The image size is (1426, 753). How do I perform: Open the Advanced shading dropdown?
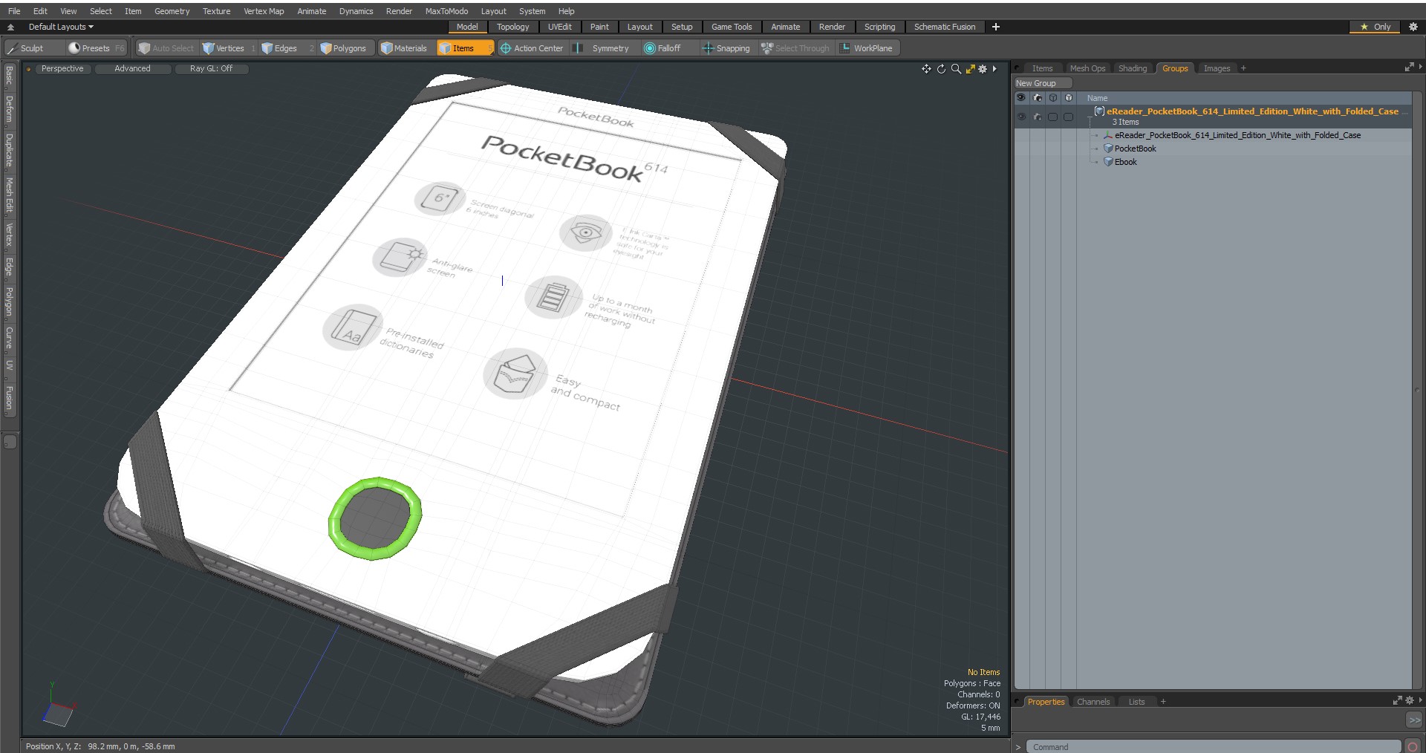132,68
